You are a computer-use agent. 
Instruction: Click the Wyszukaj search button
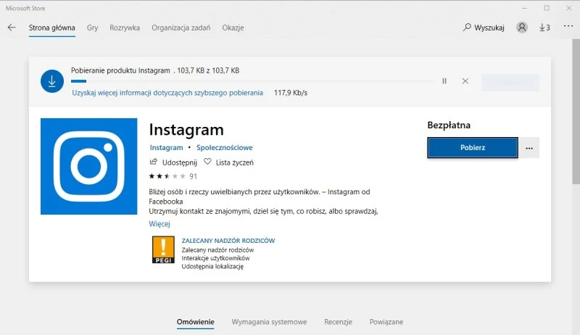point(484,28)
